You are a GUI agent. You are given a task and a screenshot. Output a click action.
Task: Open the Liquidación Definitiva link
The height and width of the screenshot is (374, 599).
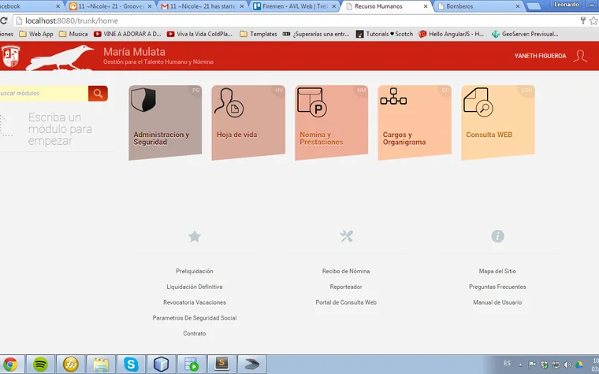195,287
